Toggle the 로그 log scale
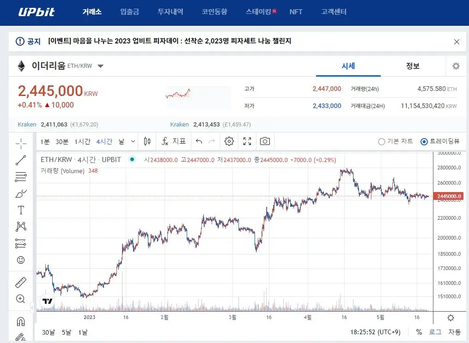This screenshot has width=469, height=343. pyautogui.click(x=435, y=332)
